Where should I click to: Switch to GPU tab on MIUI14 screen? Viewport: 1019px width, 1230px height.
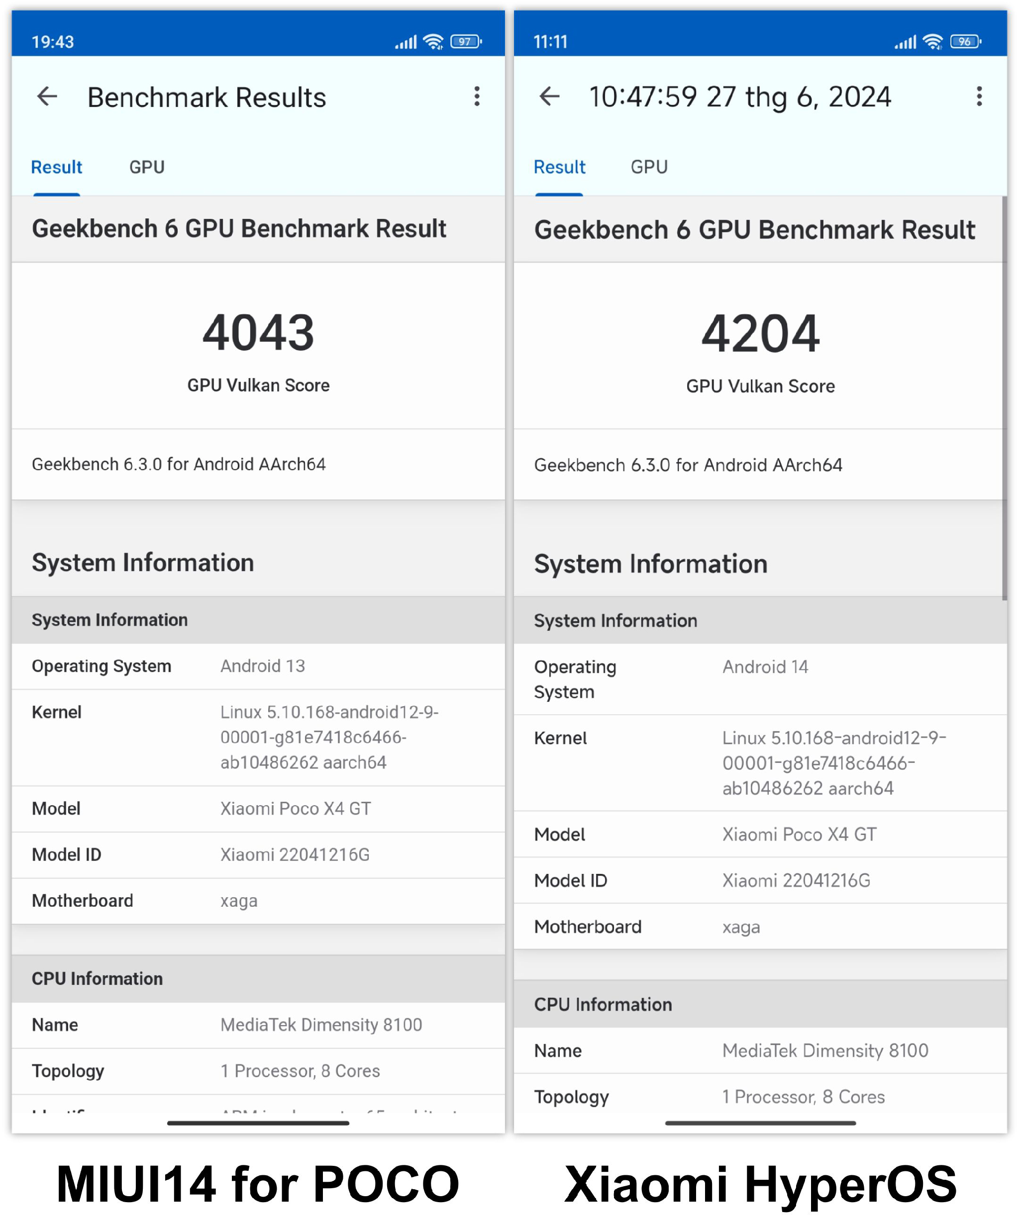(147, 168)
